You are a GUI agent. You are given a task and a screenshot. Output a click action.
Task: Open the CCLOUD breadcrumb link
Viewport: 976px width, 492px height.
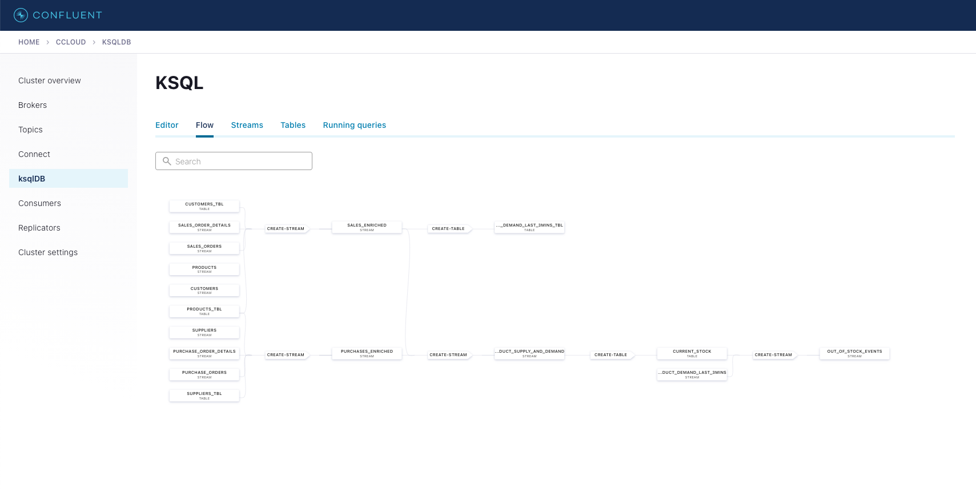click(x=71, y=42)
